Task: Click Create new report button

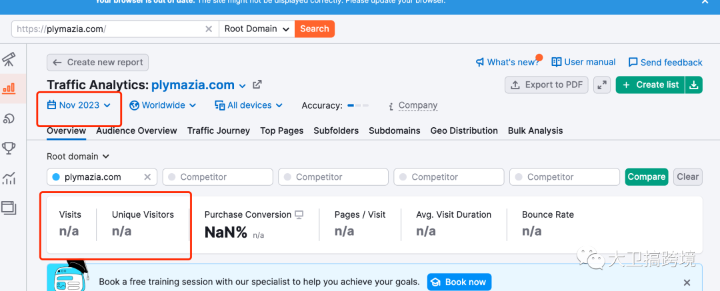Action: tap(98, 63)
